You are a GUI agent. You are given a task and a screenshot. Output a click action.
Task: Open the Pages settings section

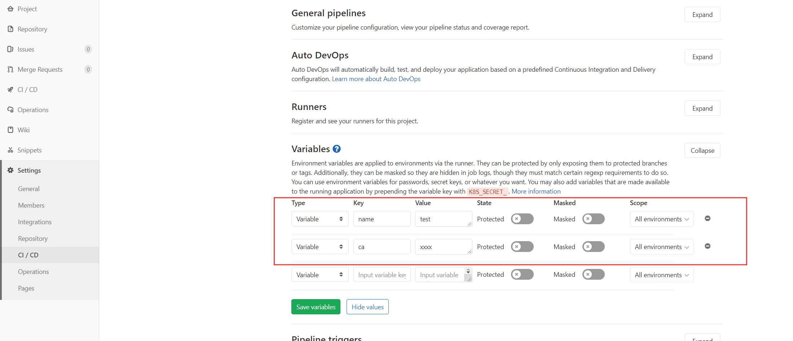point(26,288)
